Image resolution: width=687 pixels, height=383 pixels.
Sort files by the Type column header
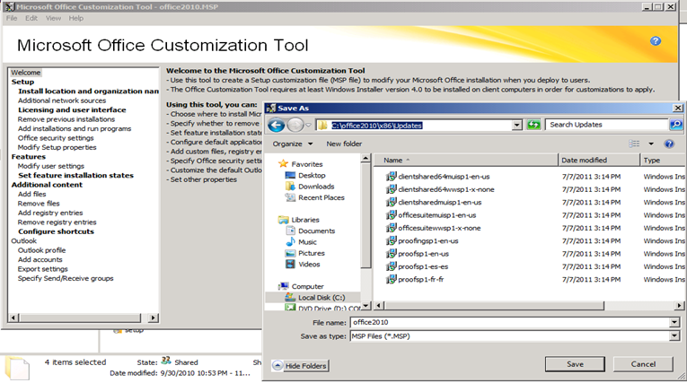click(663, 161)
